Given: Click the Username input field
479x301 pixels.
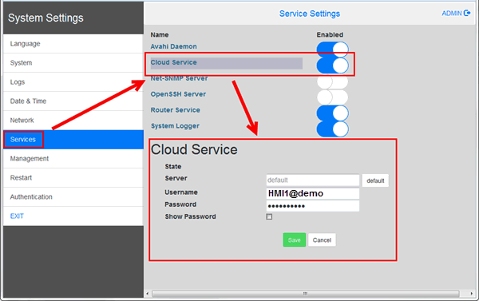Looking at the screenshot, I should [x=312, y=193].
